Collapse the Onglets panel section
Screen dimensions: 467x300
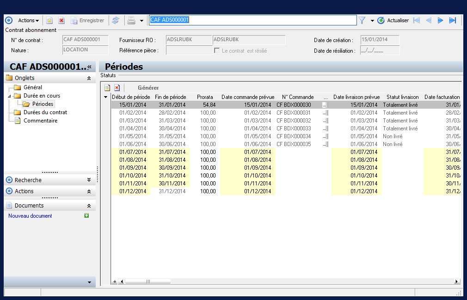[89, 78]
